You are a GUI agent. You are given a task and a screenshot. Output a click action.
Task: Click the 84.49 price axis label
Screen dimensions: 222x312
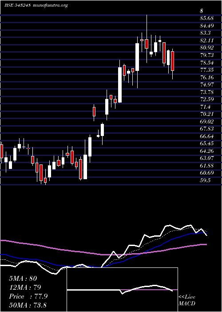[x=206, y=26]
